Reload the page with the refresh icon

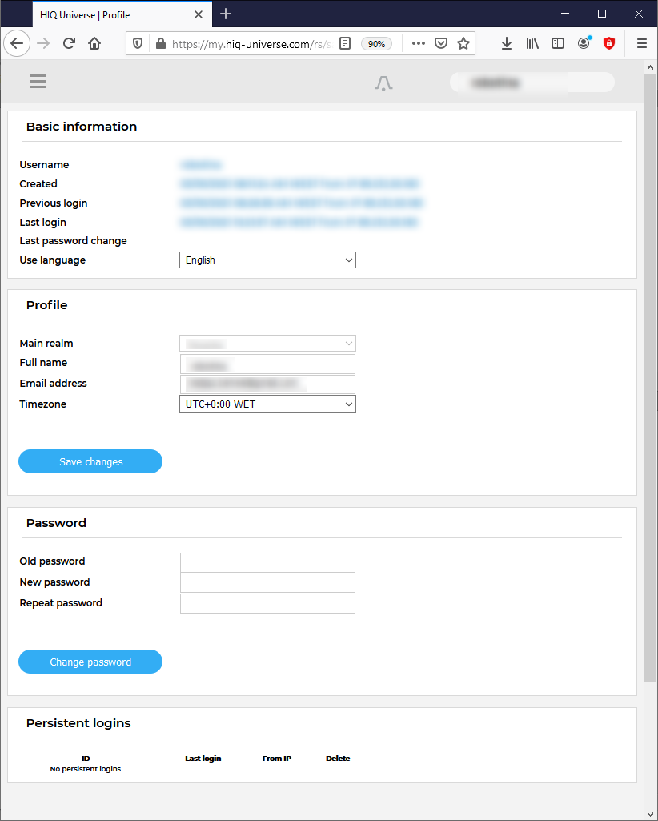(x=69, y=44)
